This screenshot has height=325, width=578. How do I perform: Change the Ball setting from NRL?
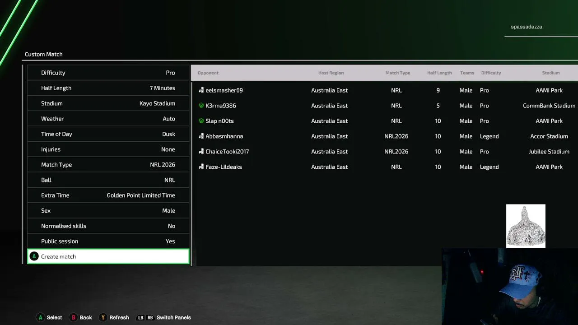[108, 180]
